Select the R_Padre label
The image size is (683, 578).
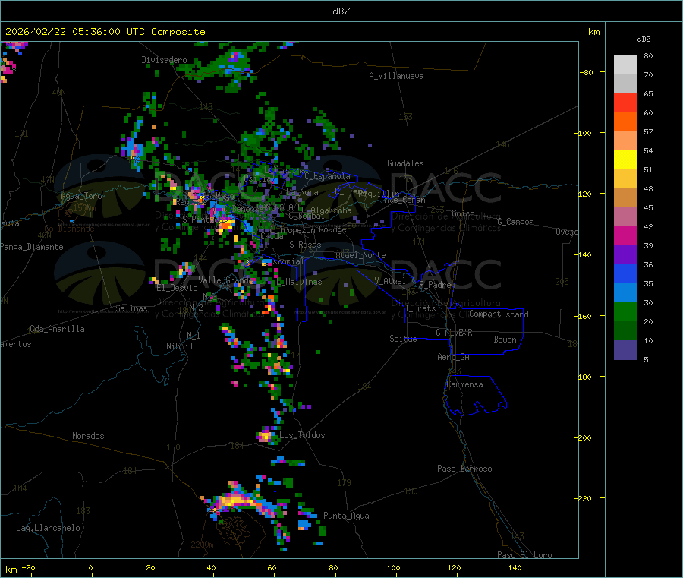click(435, 285)
